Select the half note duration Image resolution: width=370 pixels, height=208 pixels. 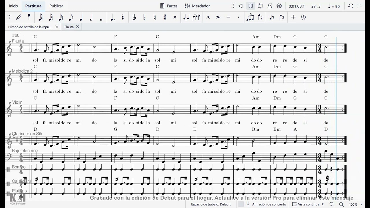(91, 17)
